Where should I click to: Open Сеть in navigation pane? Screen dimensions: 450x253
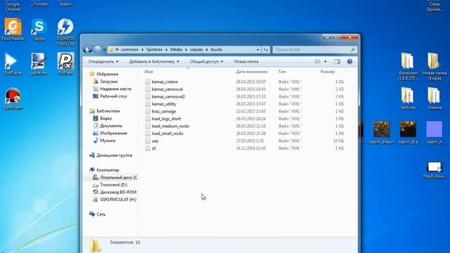(101, 214)
